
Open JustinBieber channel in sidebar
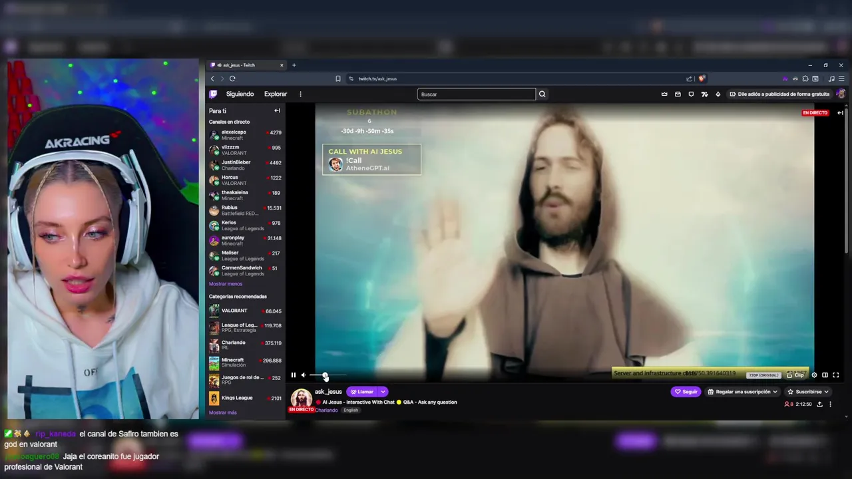[x=246, y=165]
